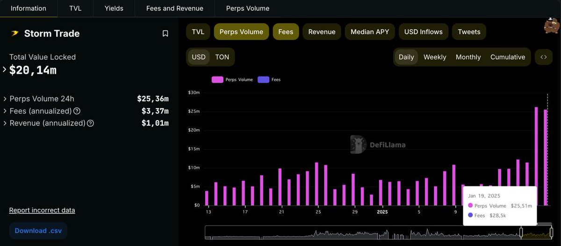This screenshot has height=246, width=561.
Task: Click the $25,51m tooltip volume value
Action: pos(522,205)
